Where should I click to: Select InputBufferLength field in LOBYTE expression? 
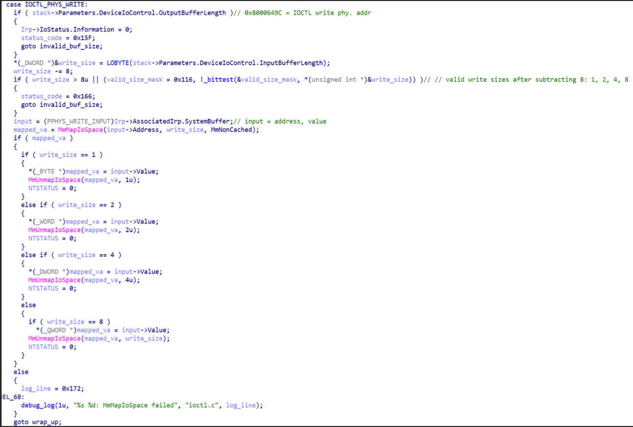291,63
